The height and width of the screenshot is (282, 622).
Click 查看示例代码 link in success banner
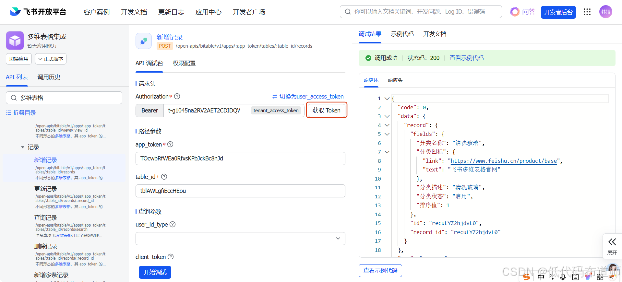coord(466,58)
